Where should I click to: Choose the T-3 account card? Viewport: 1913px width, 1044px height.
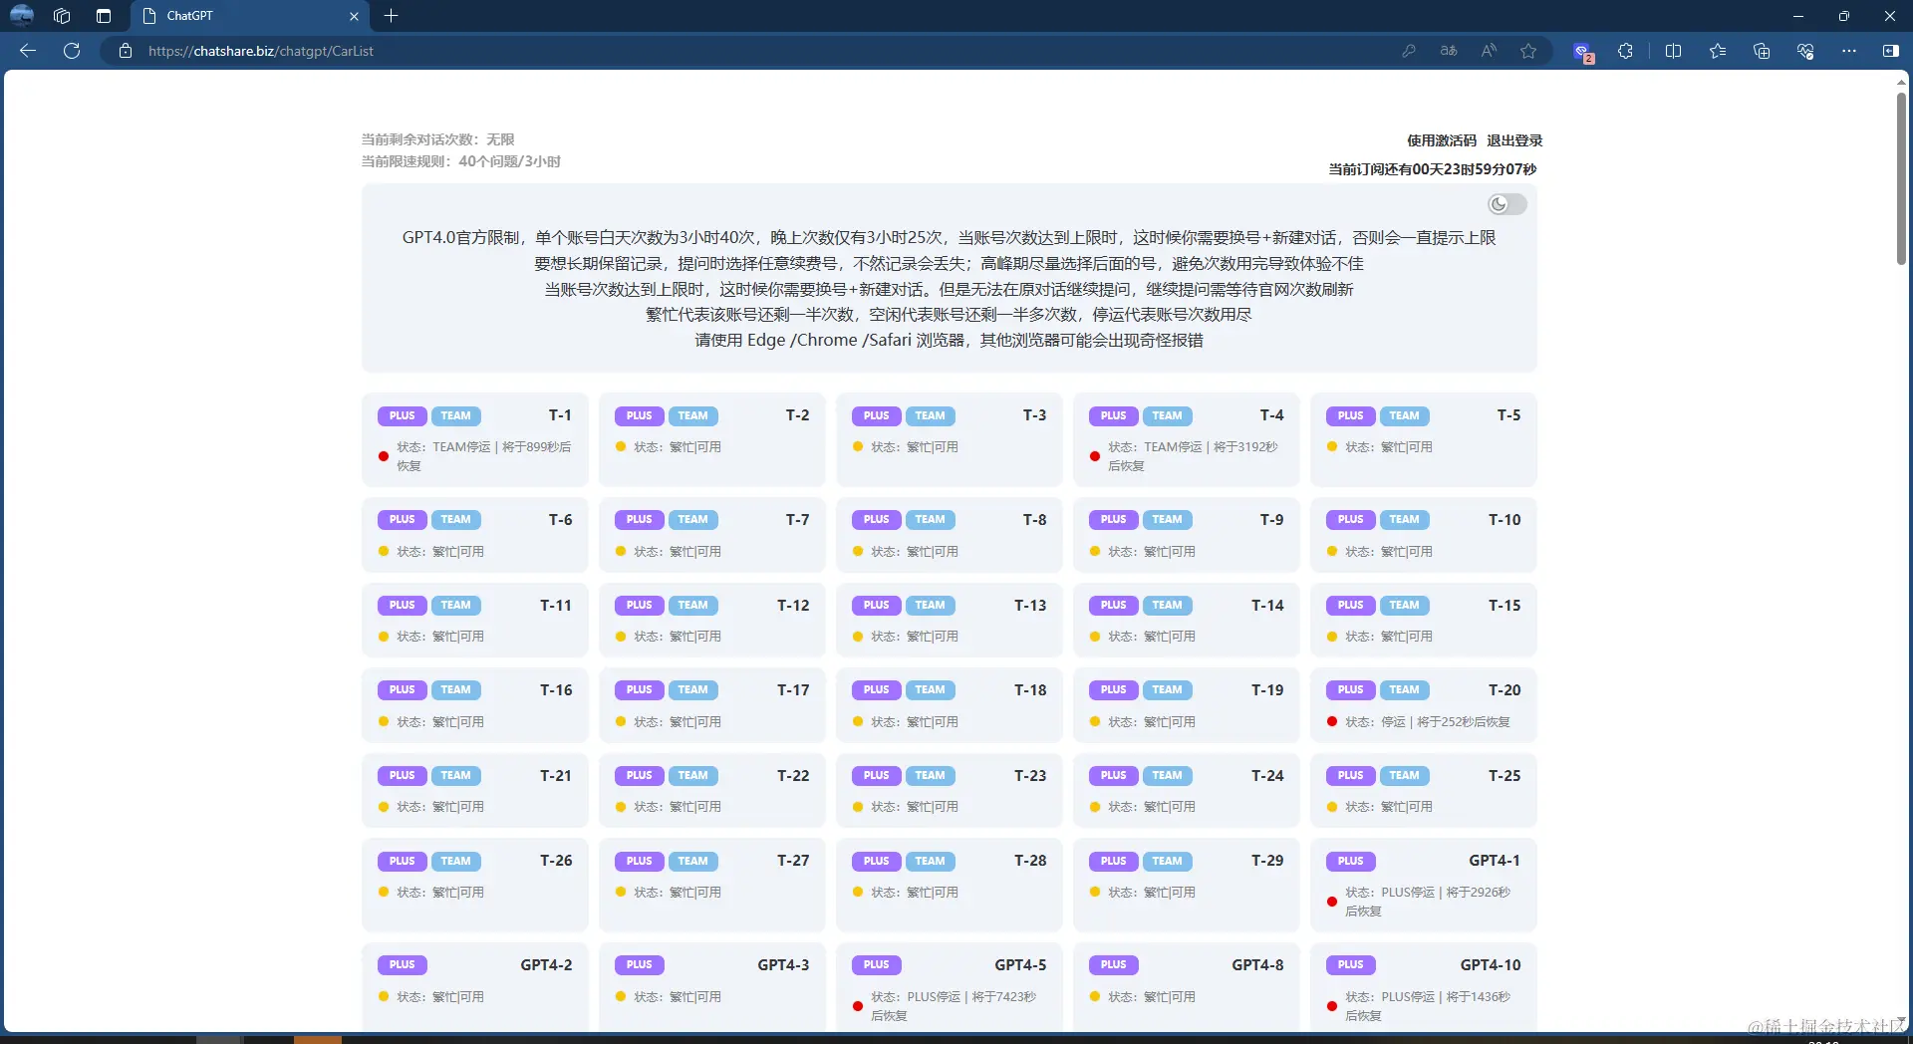(950, 439)
